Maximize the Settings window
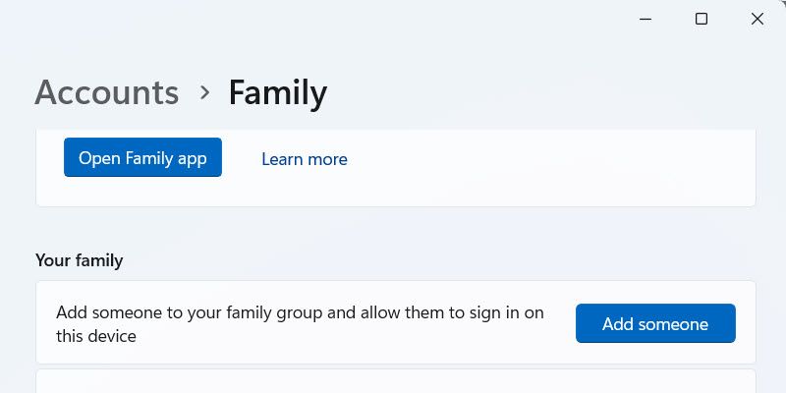 (702, 19)
